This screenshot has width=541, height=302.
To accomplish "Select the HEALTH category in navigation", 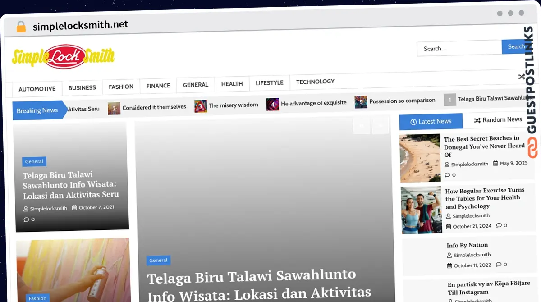I will 232,84.
